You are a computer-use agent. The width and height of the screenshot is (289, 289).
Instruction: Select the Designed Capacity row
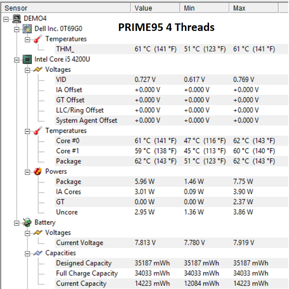(x=171, y=263)
